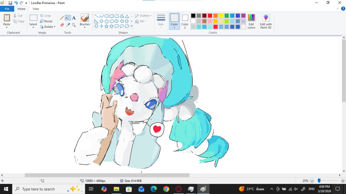The width and height of the screenshot is (346, 194).
Task: Choose the Four-point star shape
Action: [101, 26]
